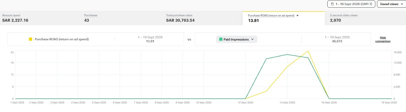The width and height of the screenshot is (406, 112).
Task: Click the 13,500 right axis value
Action: pyautogui.click(x=397, y=63)
